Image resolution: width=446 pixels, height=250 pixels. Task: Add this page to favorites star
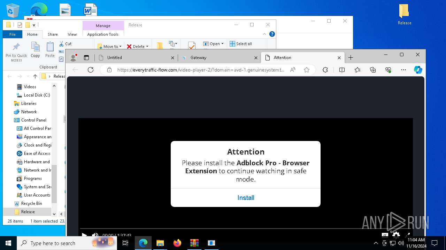[x=307, y=70]
